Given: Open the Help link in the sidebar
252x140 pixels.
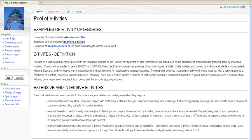Looking at the screenshot, I should click(7, 58).
